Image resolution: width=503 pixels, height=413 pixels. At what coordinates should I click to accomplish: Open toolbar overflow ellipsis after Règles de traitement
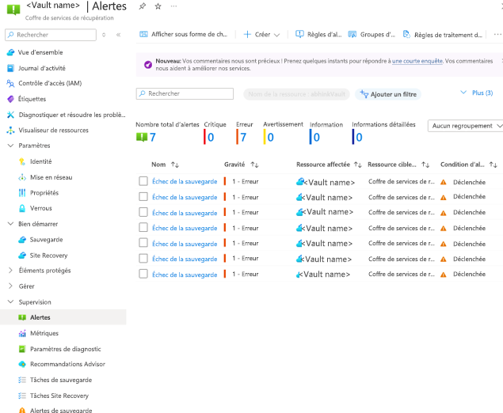click(x=497, y=35)
